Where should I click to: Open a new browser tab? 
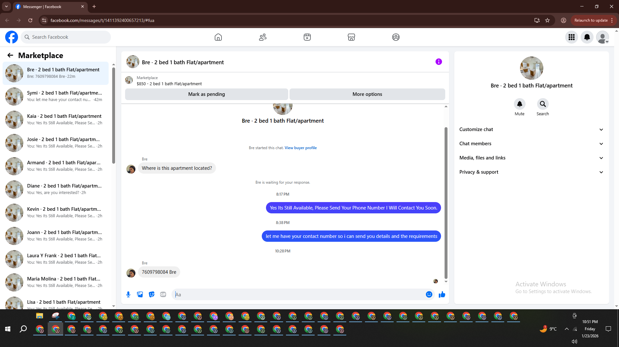94,6
